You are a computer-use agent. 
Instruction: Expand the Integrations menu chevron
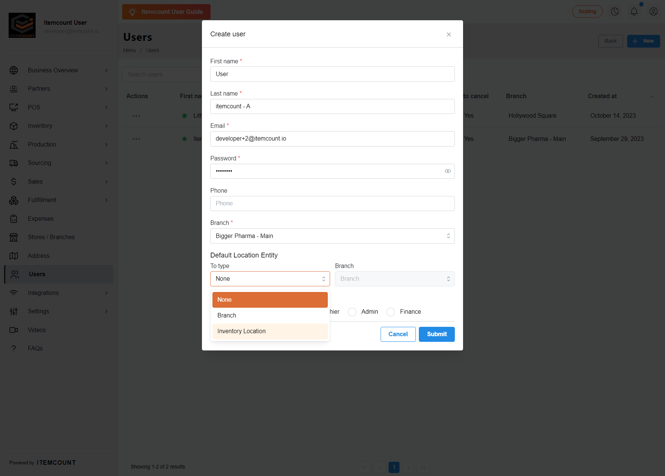[106, 293]
